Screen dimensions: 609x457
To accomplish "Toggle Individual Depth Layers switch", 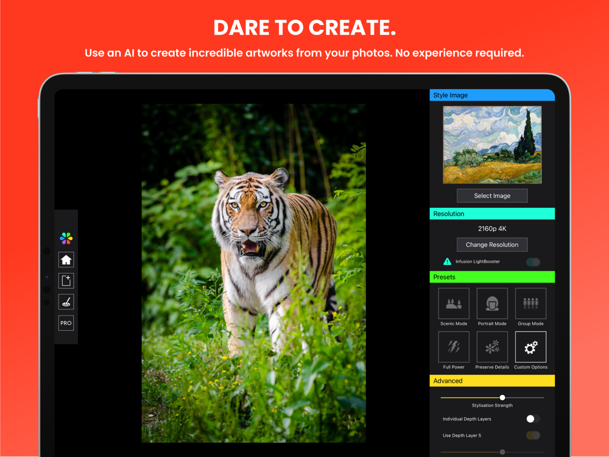I will (533, 419).
